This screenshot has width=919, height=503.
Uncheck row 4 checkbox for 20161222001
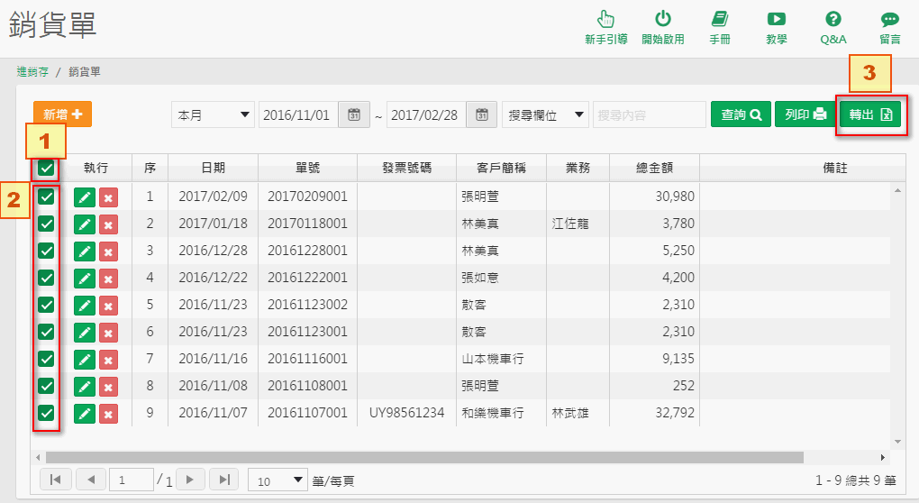click(46, 278)
